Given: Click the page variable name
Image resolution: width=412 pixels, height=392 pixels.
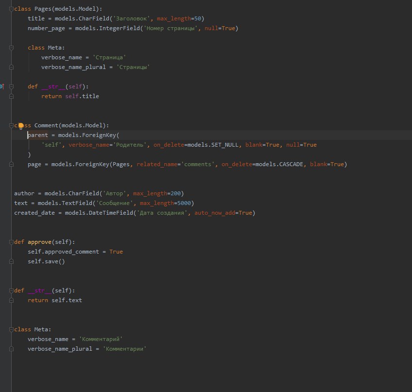Looking at the screenshot, I should click(x=34, y=165).
